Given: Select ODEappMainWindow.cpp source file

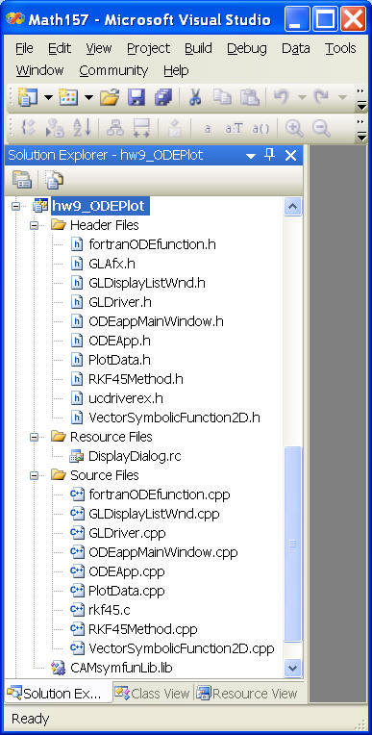Looking at the screenshot, I should click(x=163, y=552).
